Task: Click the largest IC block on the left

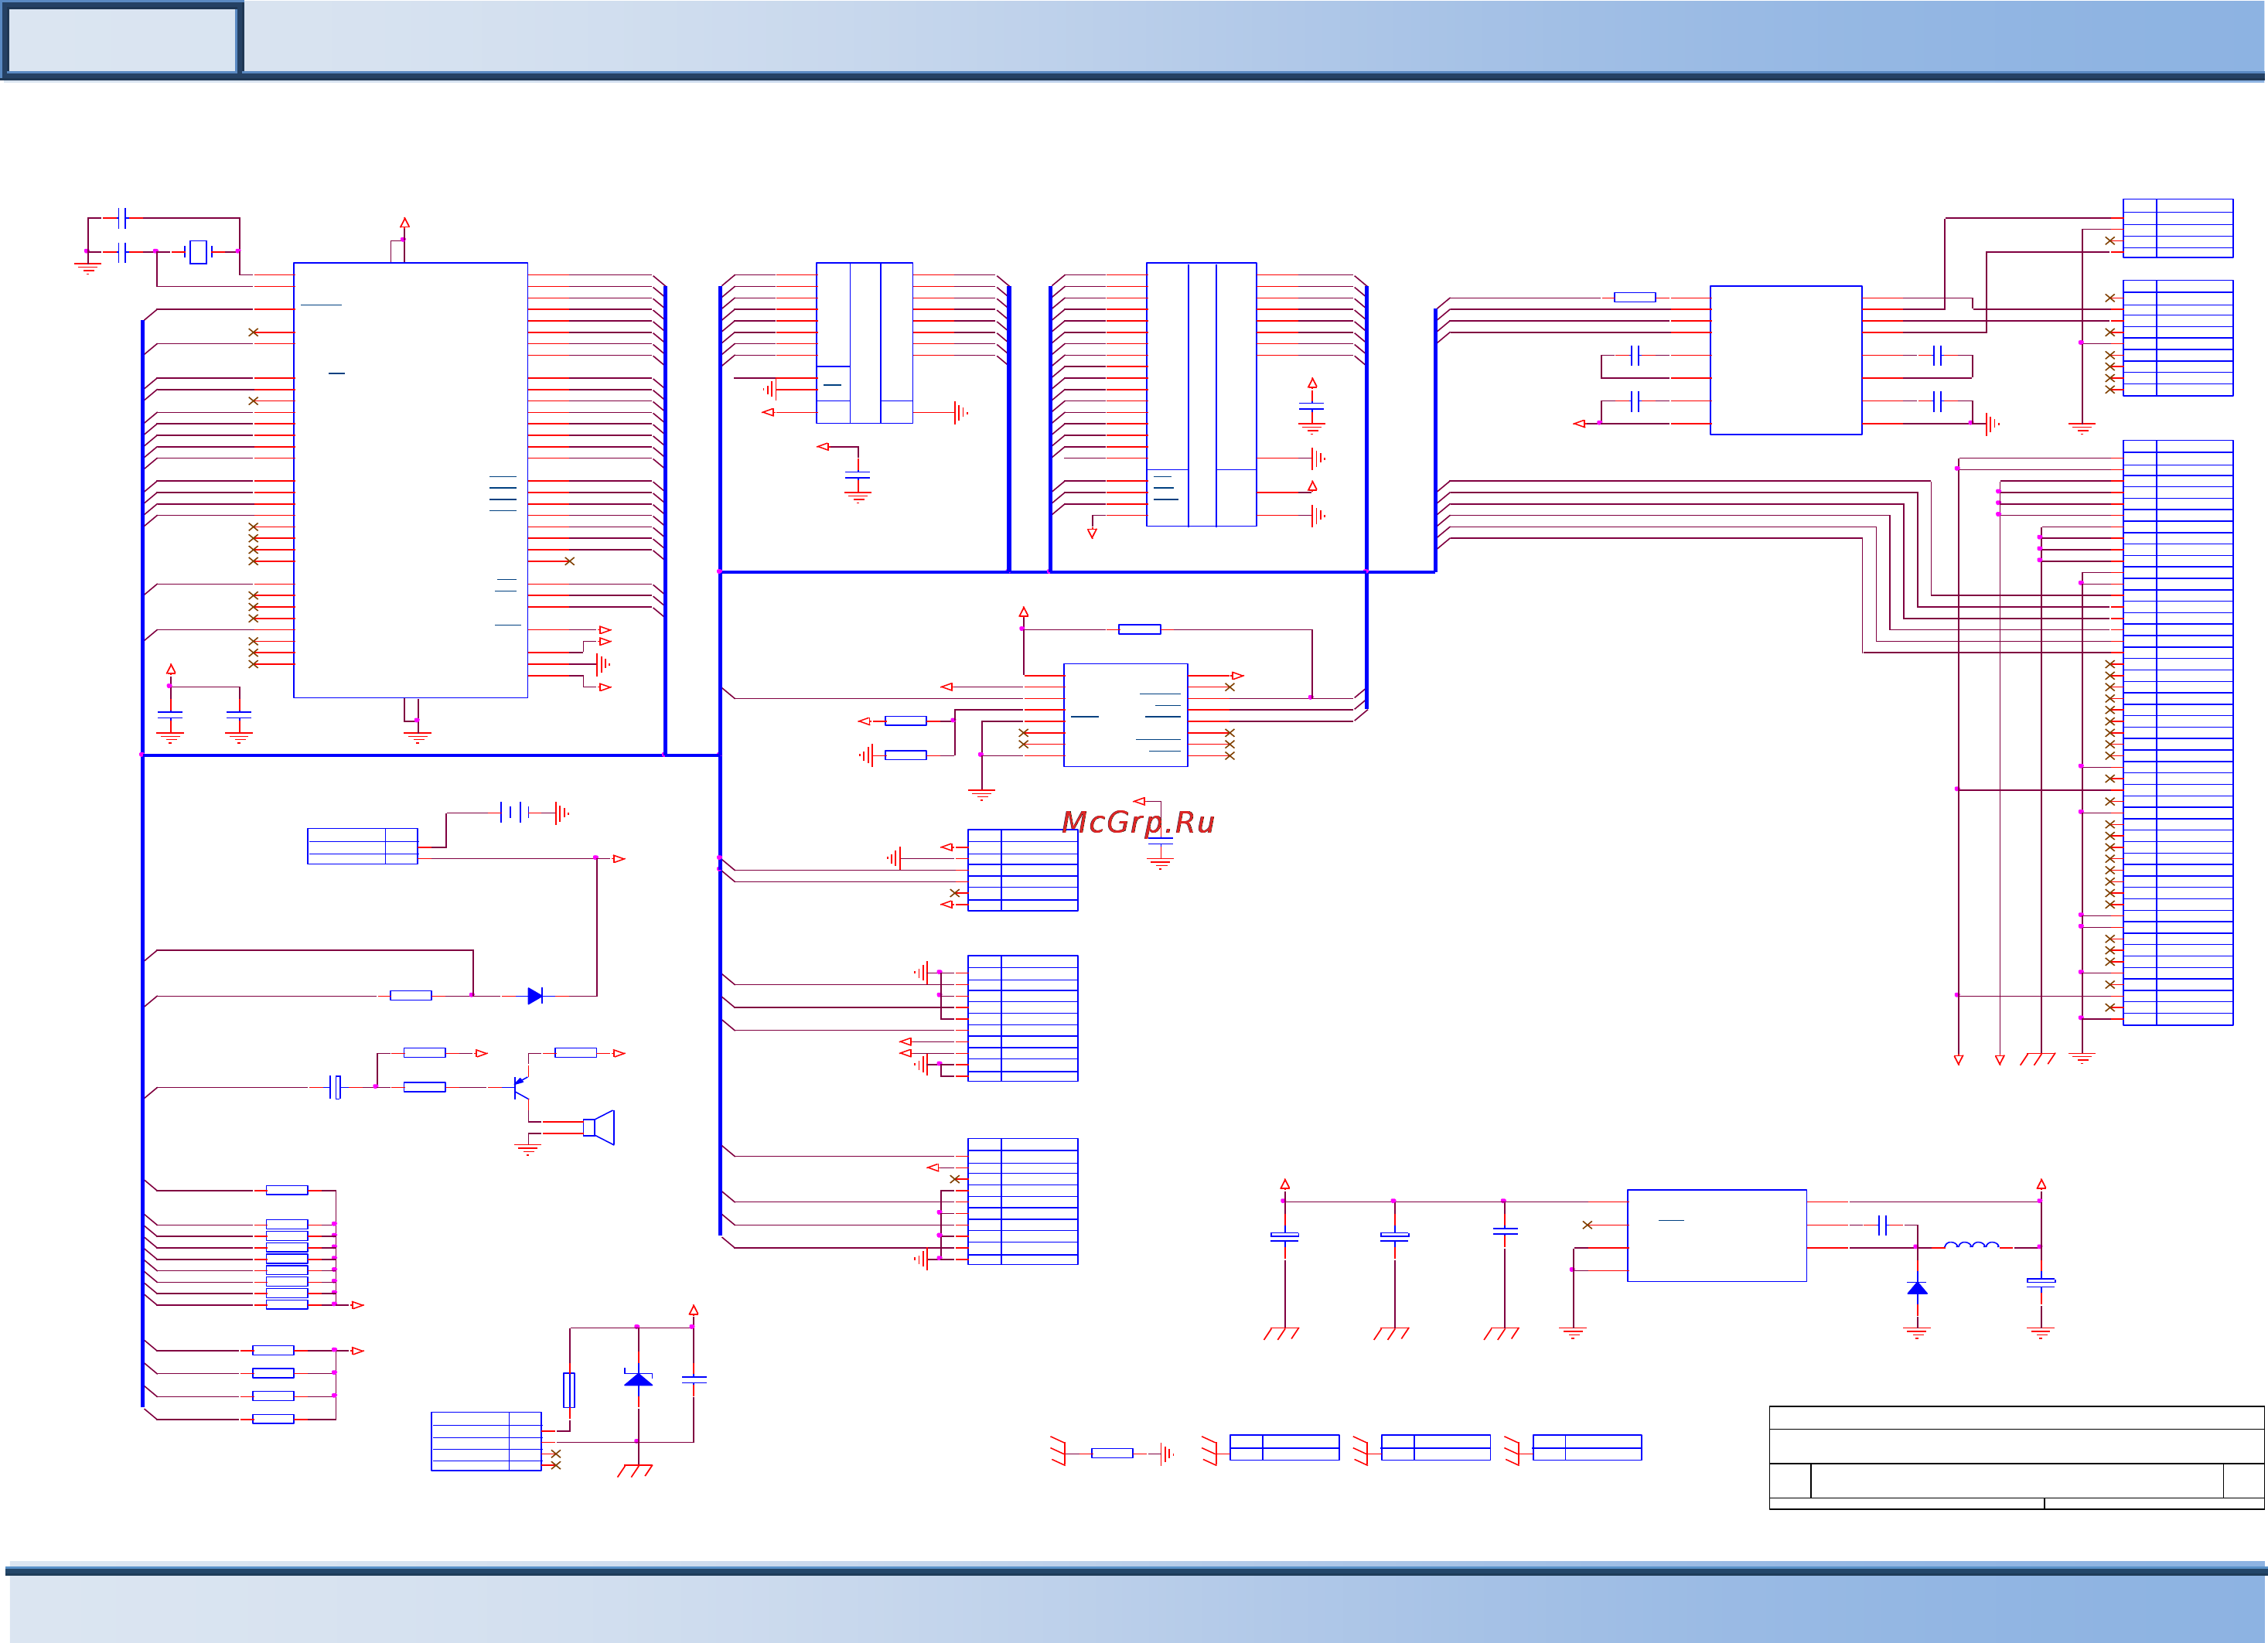Action: (x=410, y=480)
